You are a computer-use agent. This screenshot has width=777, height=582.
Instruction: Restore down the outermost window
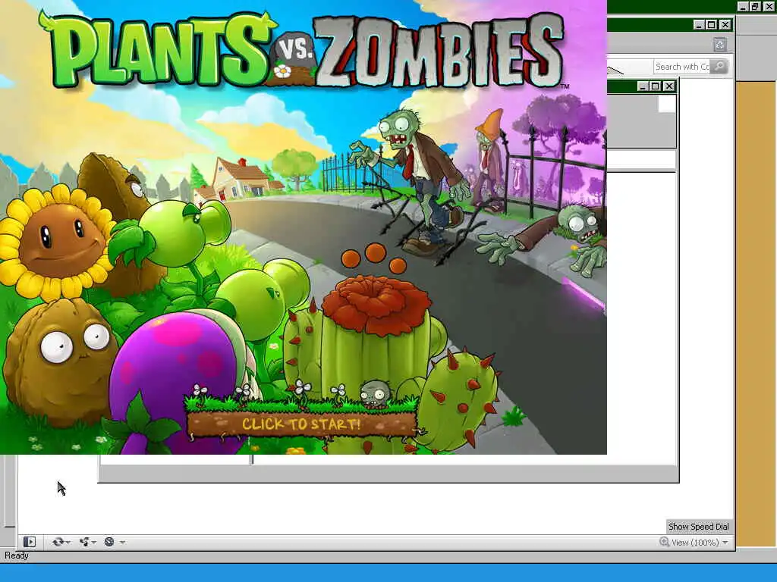click(x=755, y=6)
